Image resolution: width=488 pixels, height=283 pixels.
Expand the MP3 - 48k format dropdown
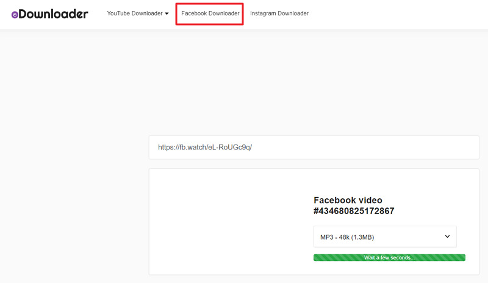385,237
